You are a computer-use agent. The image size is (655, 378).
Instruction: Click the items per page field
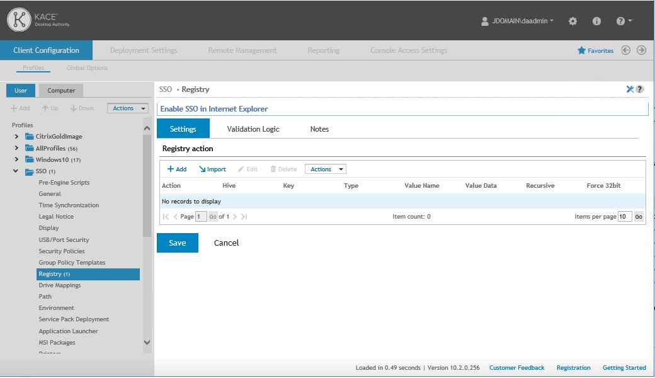coord(625,216)
